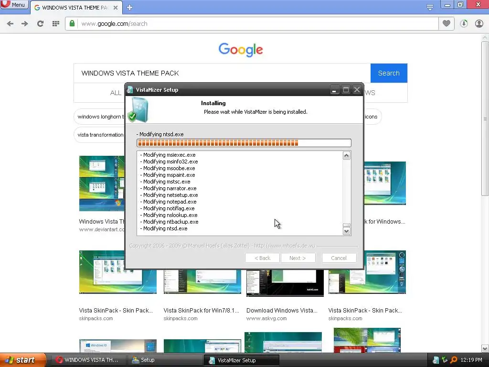Open the user account profile icon
The width and height of the screenshot is (489, 367).
(479, 24)
